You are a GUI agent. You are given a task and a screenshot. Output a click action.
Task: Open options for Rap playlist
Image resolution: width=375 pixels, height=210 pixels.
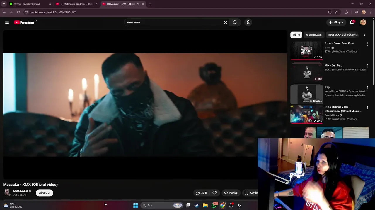point(367,88)
